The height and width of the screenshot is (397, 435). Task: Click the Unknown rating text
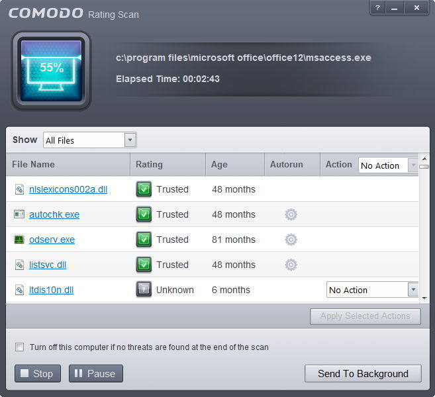tap(175, 290)
